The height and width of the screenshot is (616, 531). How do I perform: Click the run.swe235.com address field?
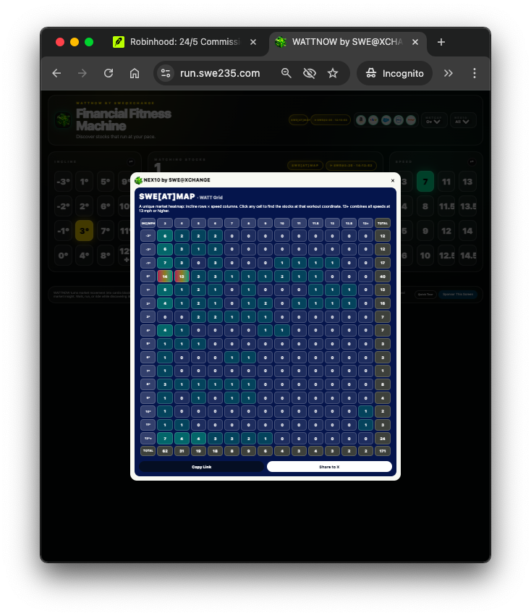[x=220, y=73]
